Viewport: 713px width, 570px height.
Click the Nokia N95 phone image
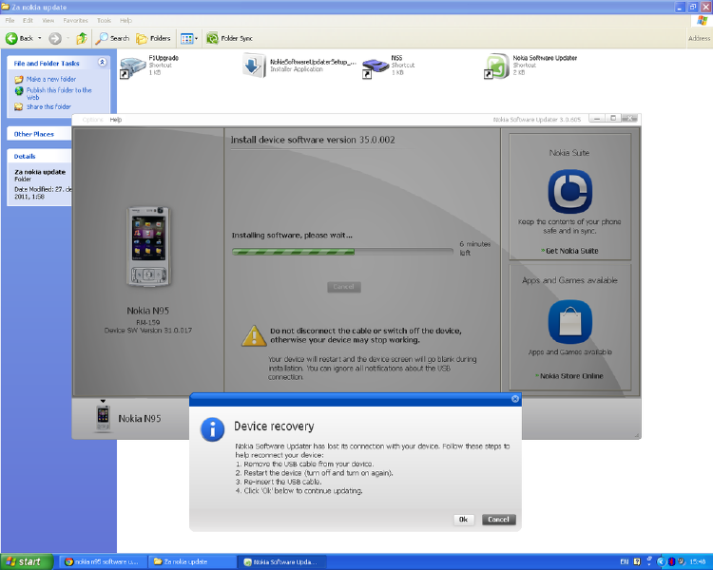coord(147,247)
